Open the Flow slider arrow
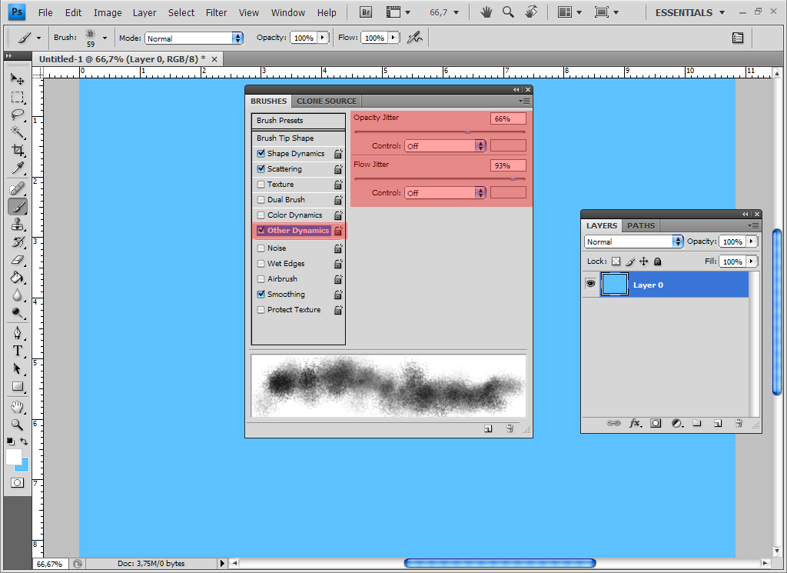The image size is (787, 573). coord(393,38)
